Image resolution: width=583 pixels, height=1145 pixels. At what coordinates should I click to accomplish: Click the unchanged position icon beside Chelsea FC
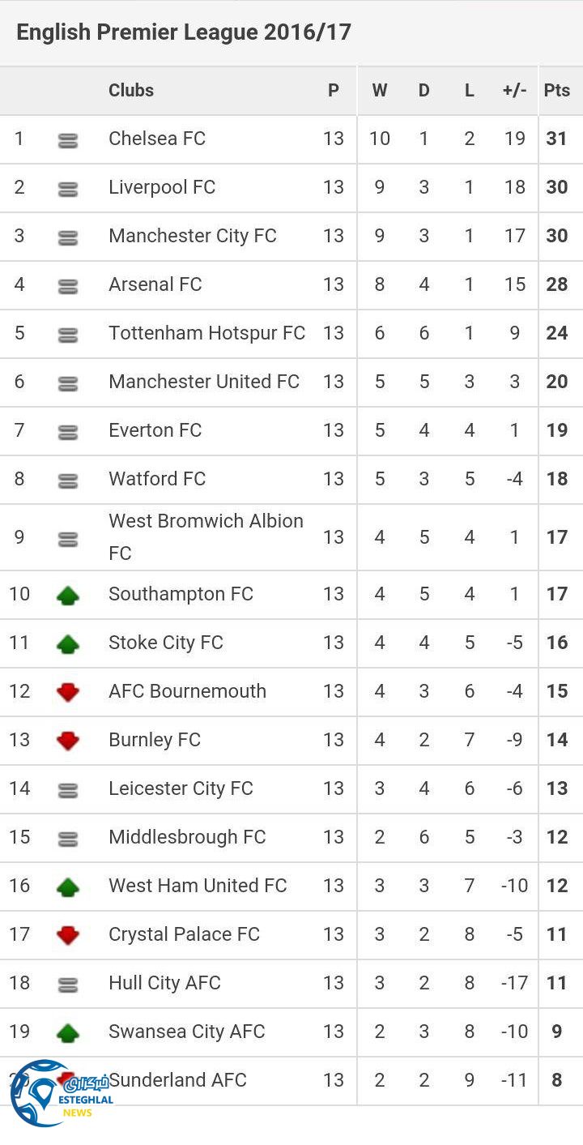pos(68,140)
